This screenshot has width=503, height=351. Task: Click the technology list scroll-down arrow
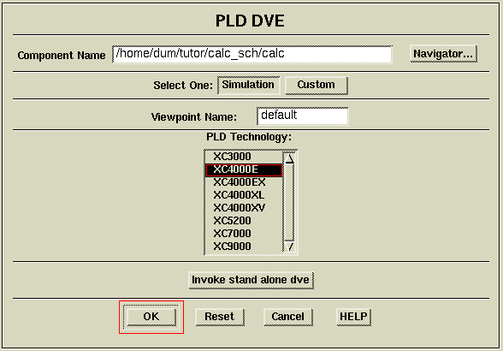[290, 247]
